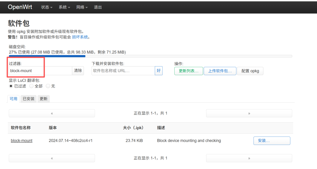Switch to the 更新 tab
This screenshot has width=317, height=169.
click(44, 99)
